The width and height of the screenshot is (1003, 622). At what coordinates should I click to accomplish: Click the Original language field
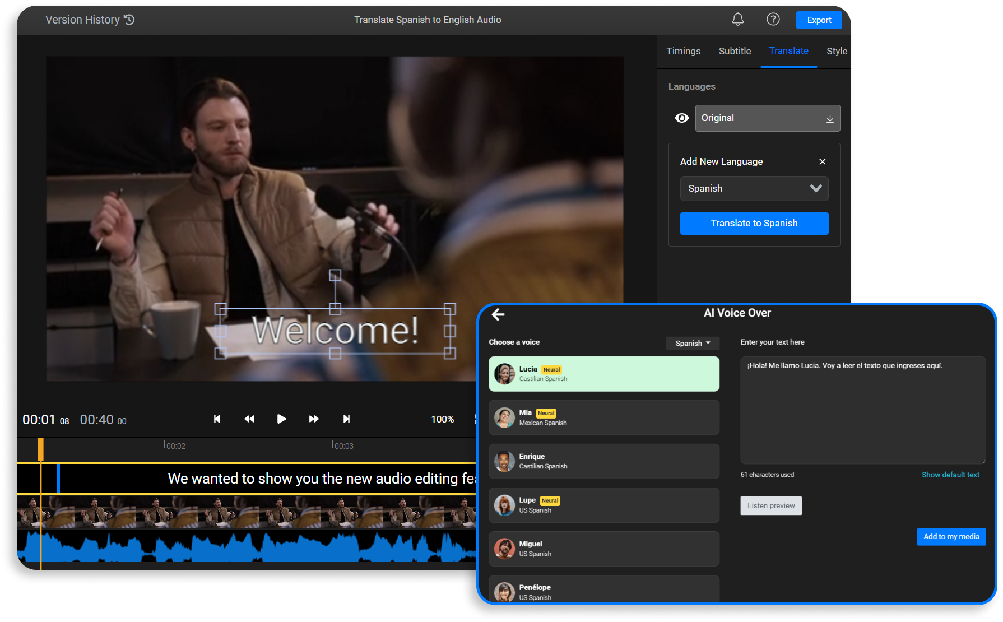(767, 118)
